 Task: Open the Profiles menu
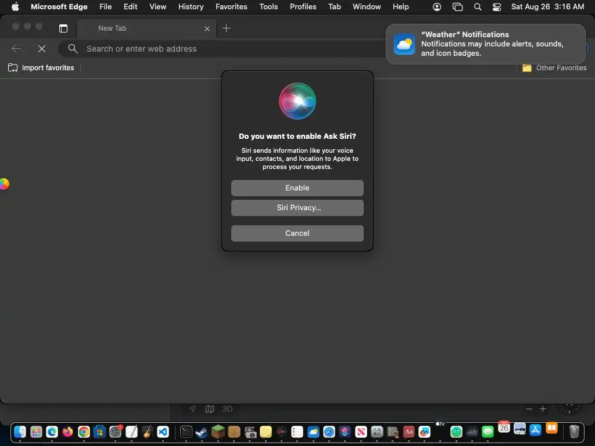point(303,7)
